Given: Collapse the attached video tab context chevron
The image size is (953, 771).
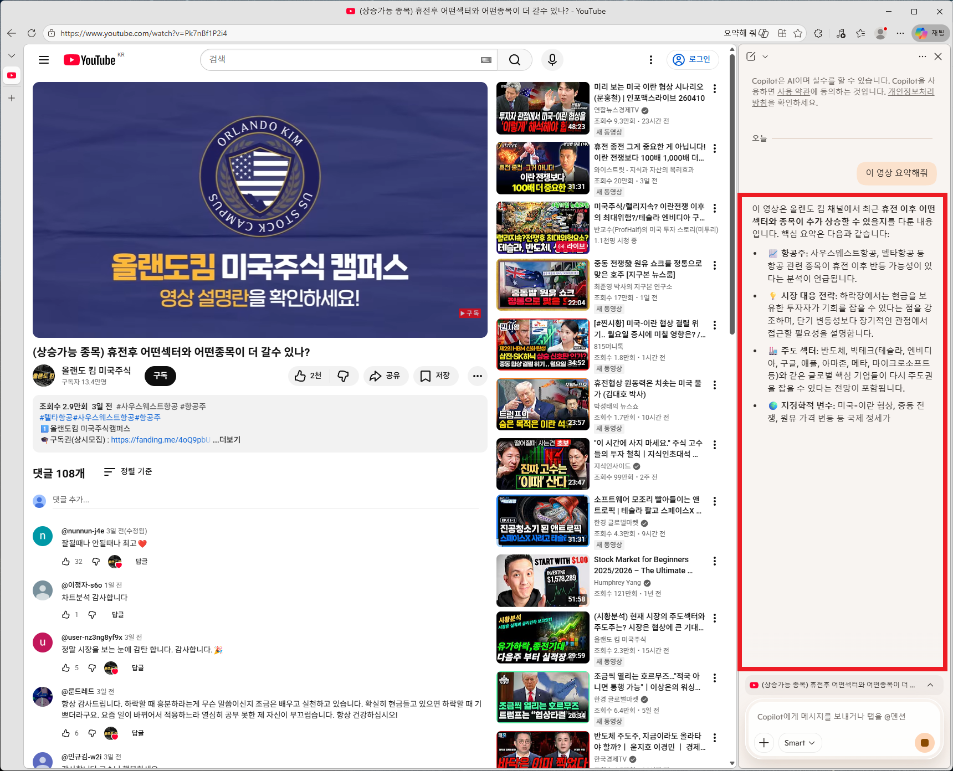Looking at the screenshot, I should (x=930, y=685).
